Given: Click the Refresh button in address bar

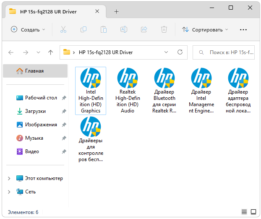Looking at the screenshot, I should click(x=180, y=52).
